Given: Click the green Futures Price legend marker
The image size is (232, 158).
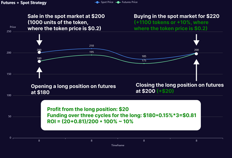Looking at the screenshot, I should (x=118, y=2).
